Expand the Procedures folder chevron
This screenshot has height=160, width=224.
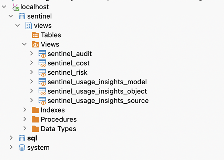(25, 119)
